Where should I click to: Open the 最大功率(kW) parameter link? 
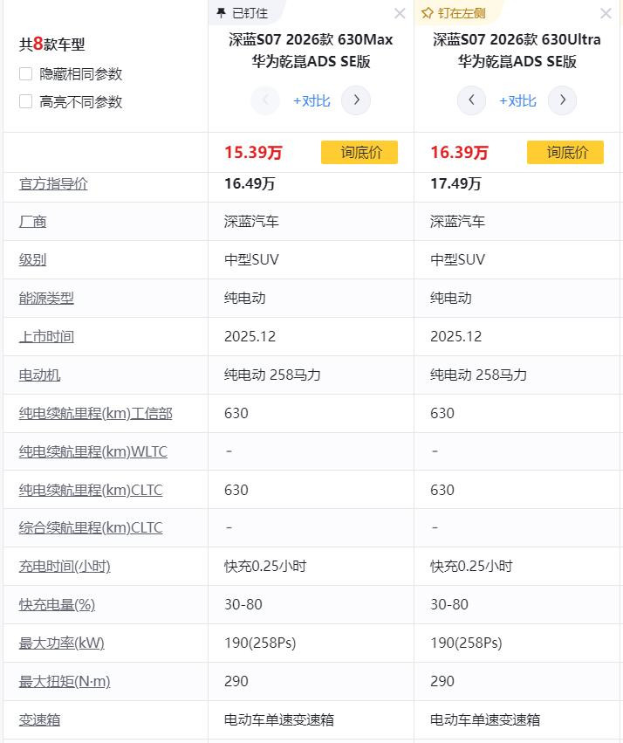click(62, 643)
